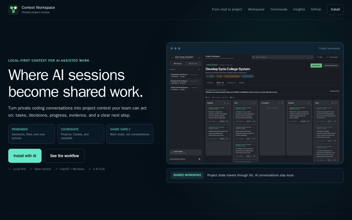The image size is (352, 220).
Task: Click the '4 AI CLIs' label
Action: point(99,169)
